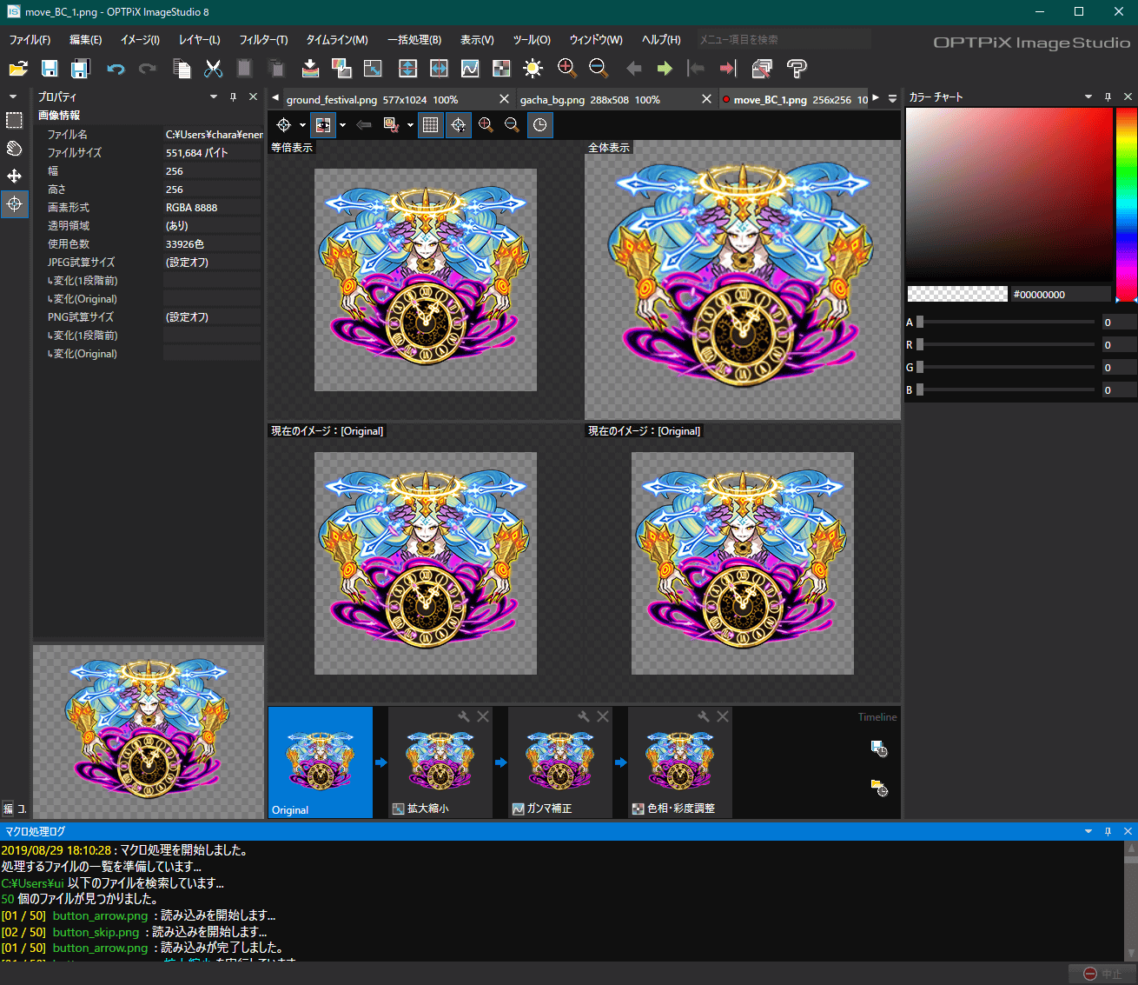Pin the 拡大縮小 timeline step
This screenshot has height=985, width=1138.
464,716
